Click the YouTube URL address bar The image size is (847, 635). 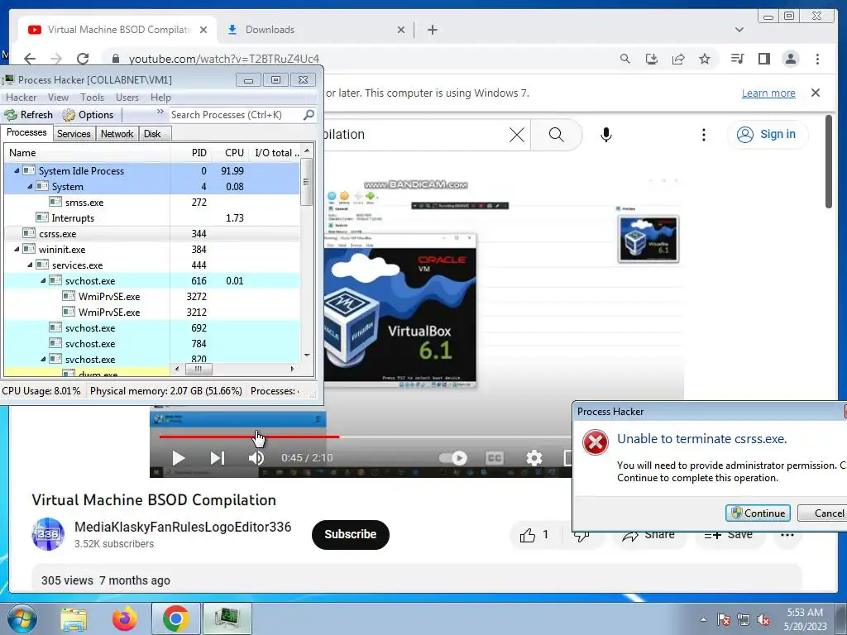[223, 59]
